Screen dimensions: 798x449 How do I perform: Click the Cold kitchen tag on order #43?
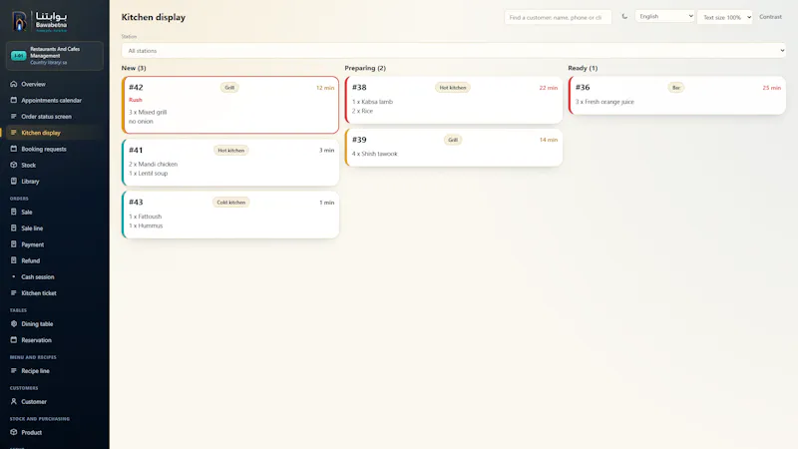point(231,203)
